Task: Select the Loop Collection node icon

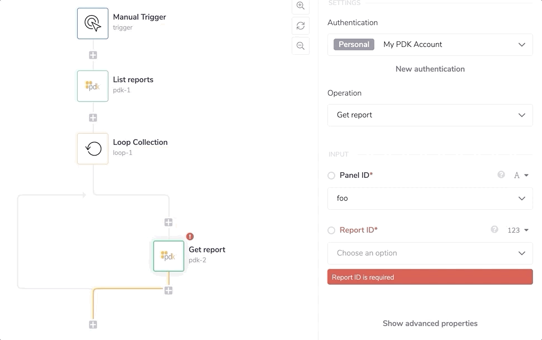Action: pos(93,148)
